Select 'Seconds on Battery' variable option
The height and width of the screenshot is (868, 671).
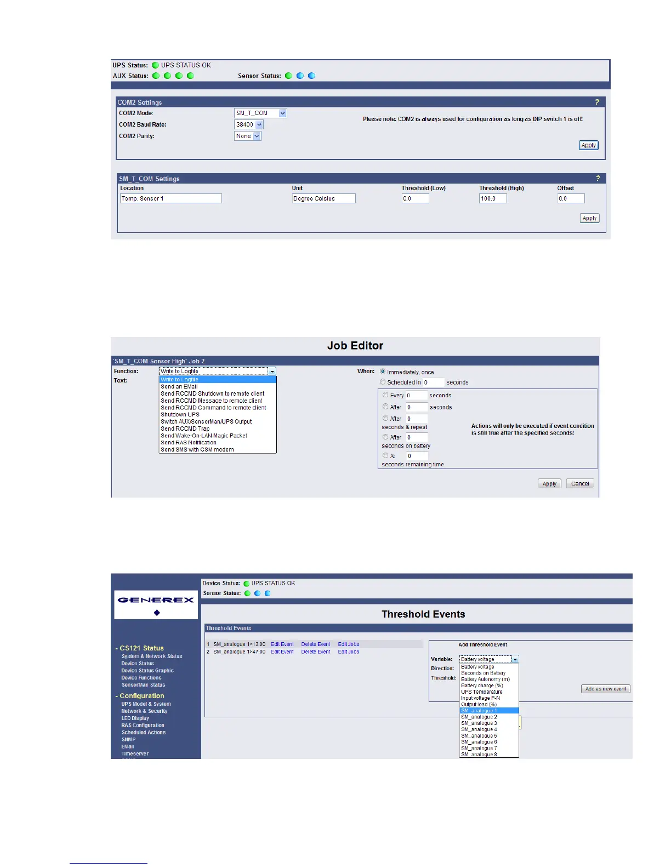click(484, 673)
